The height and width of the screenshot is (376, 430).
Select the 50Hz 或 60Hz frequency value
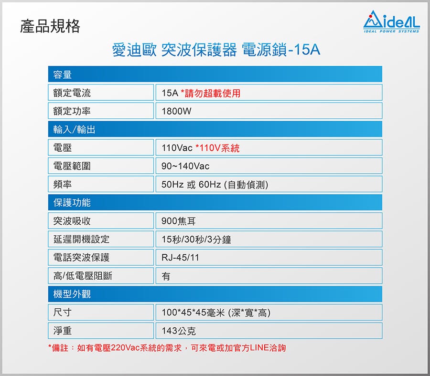click(215, 185)
